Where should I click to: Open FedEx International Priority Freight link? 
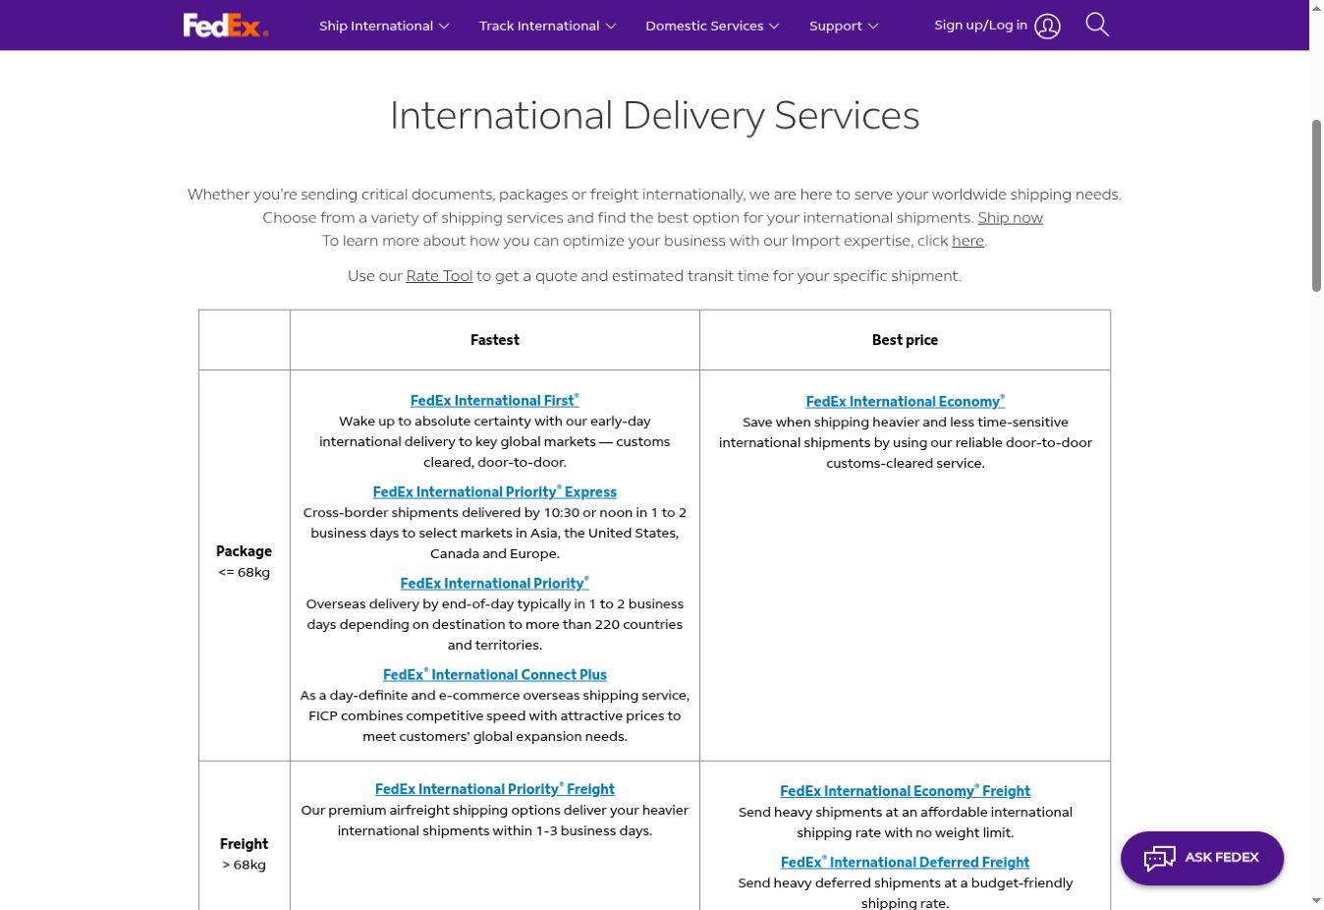coord(495,788)
